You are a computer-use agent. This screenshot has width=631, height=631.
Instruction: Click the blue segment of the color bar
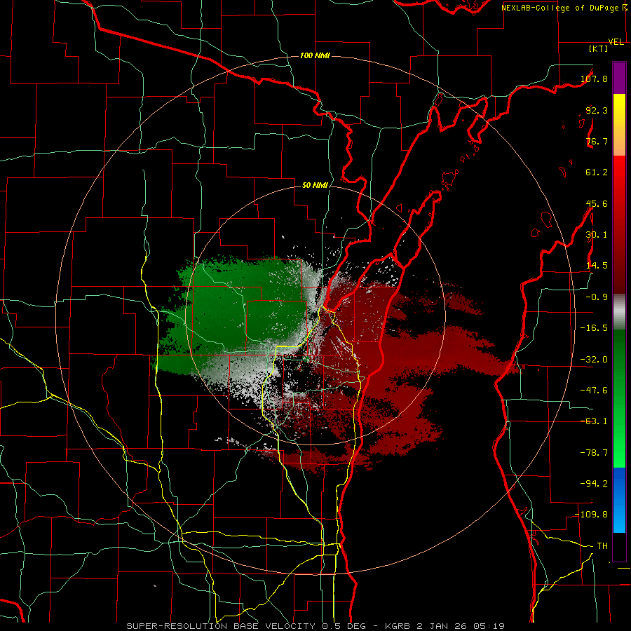click(619, 500)
